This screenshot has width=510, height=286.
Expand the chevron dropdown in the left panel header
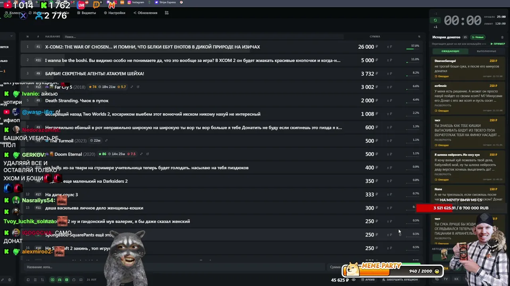pyautogui.click(x=11, y=36)
